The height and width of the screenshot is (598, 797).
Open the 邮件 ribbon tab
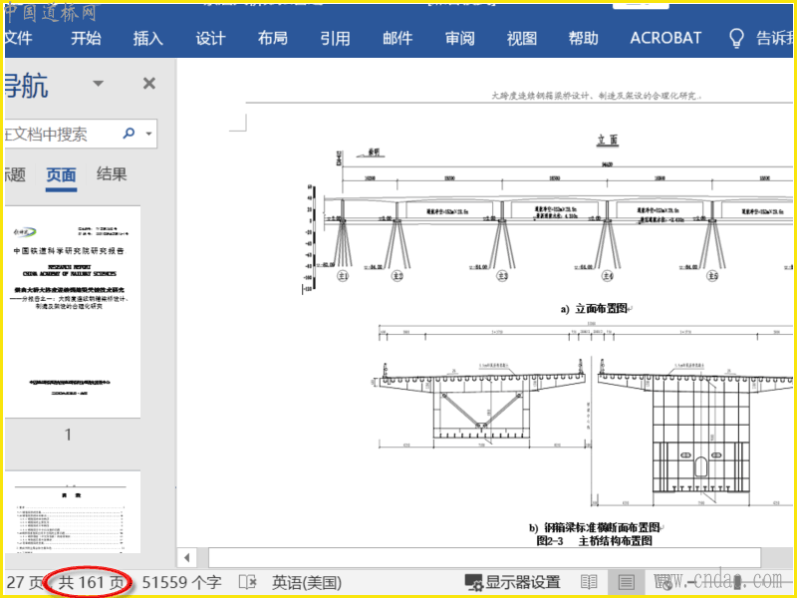click(398, 38)
